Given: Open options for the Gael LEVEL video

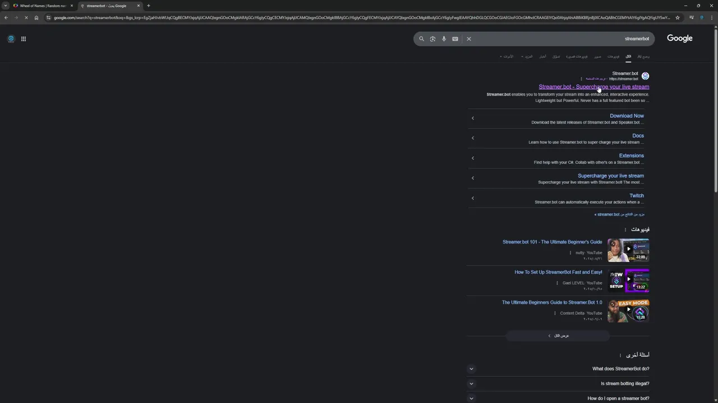Looking at the screenshot, I should (558, 283).
